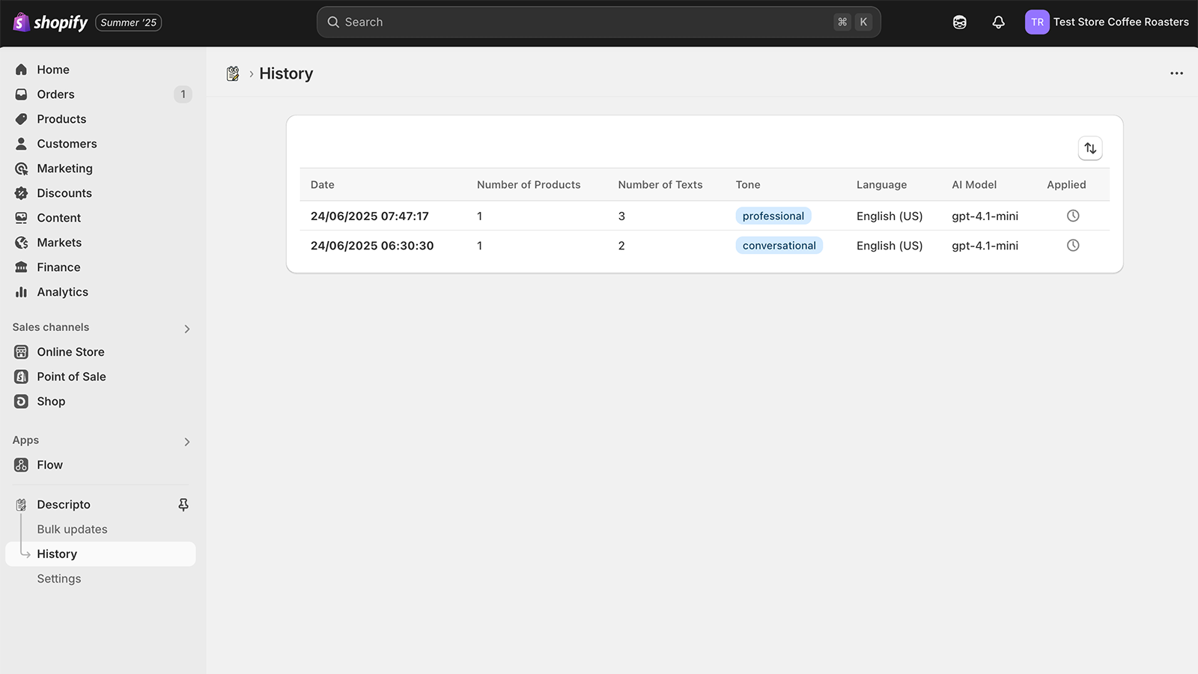Click the AI Model column header
The image size is (1198, 674).
[x=974, y=185]
